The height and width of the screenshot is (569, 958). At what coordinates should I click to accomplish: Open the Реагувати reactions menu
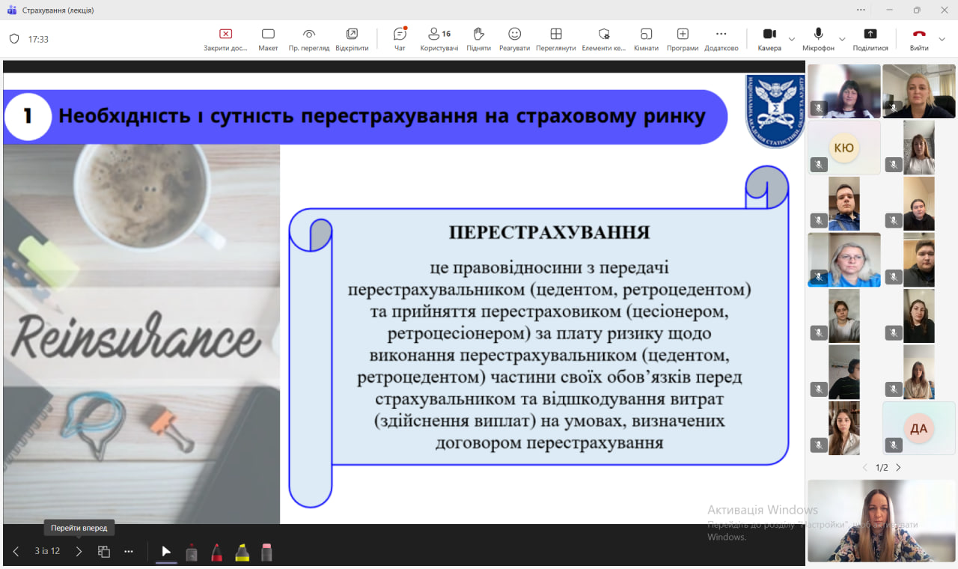[x=514, y=39]
